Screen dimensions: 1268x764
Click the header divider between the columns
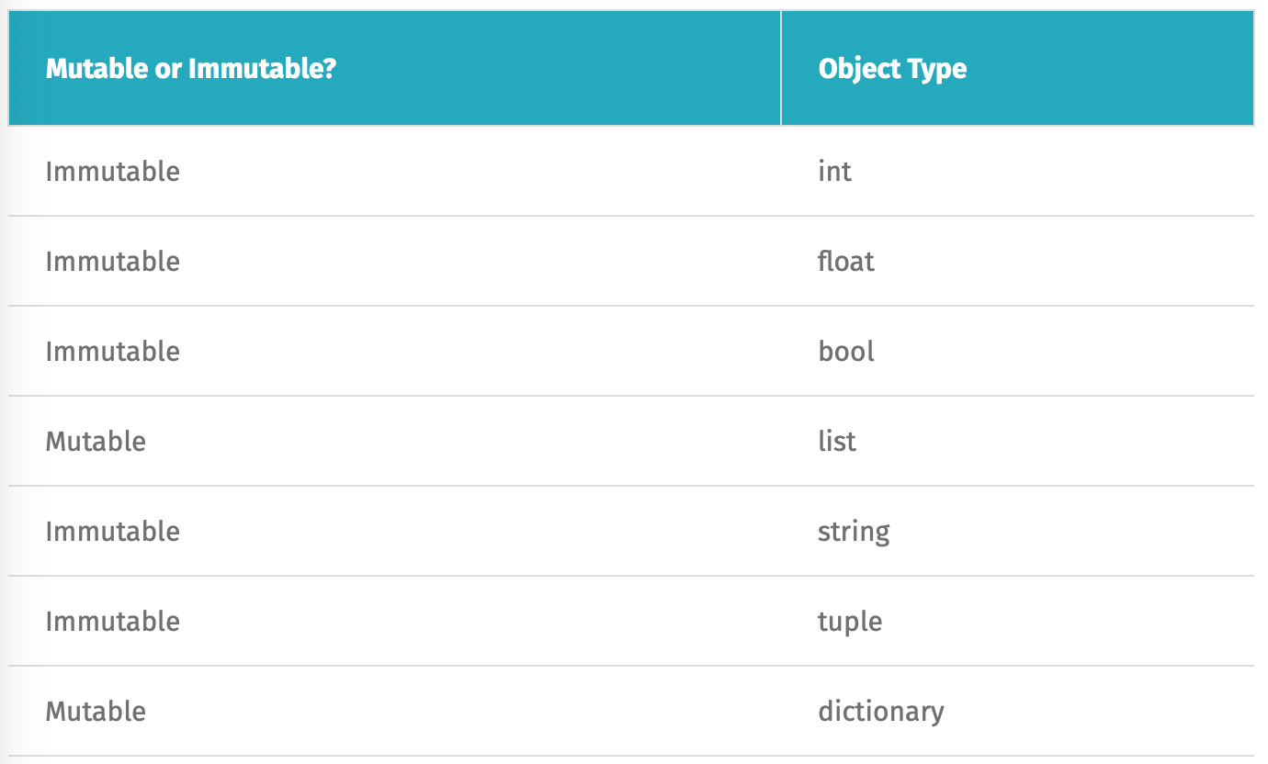point(781,68)
